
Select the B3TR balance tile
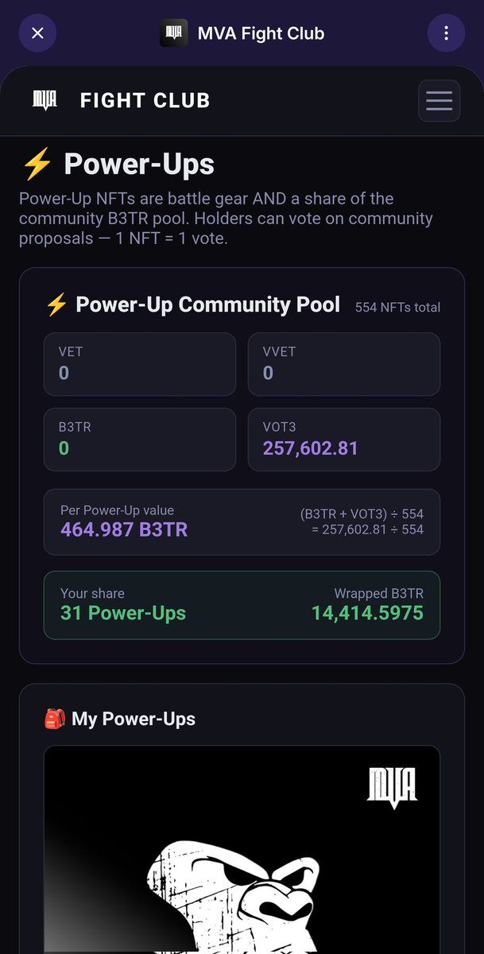click(x=140, y=440)
